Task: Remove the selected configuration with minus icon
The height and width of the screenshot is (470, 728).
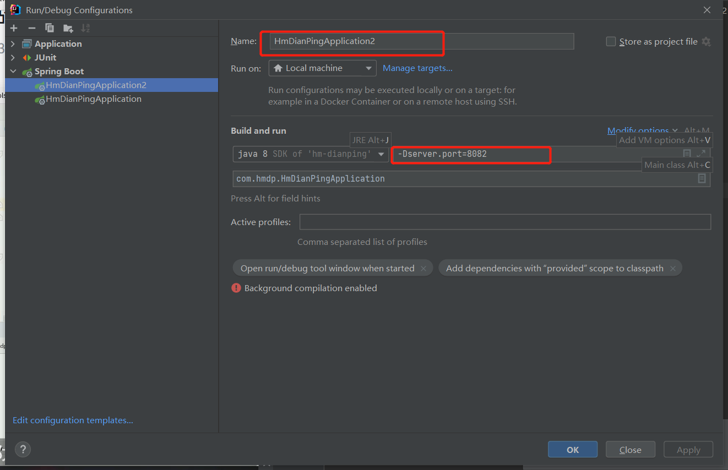Action: click(x=31, y=28)
